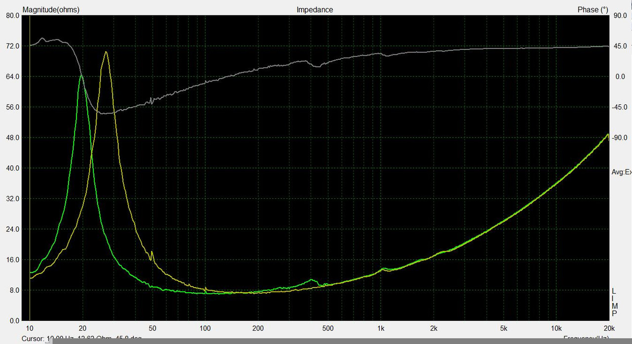632x344 pixels.
Task: Click the positive 90.0 phase axis label
Action: click(x=619, y=15)
